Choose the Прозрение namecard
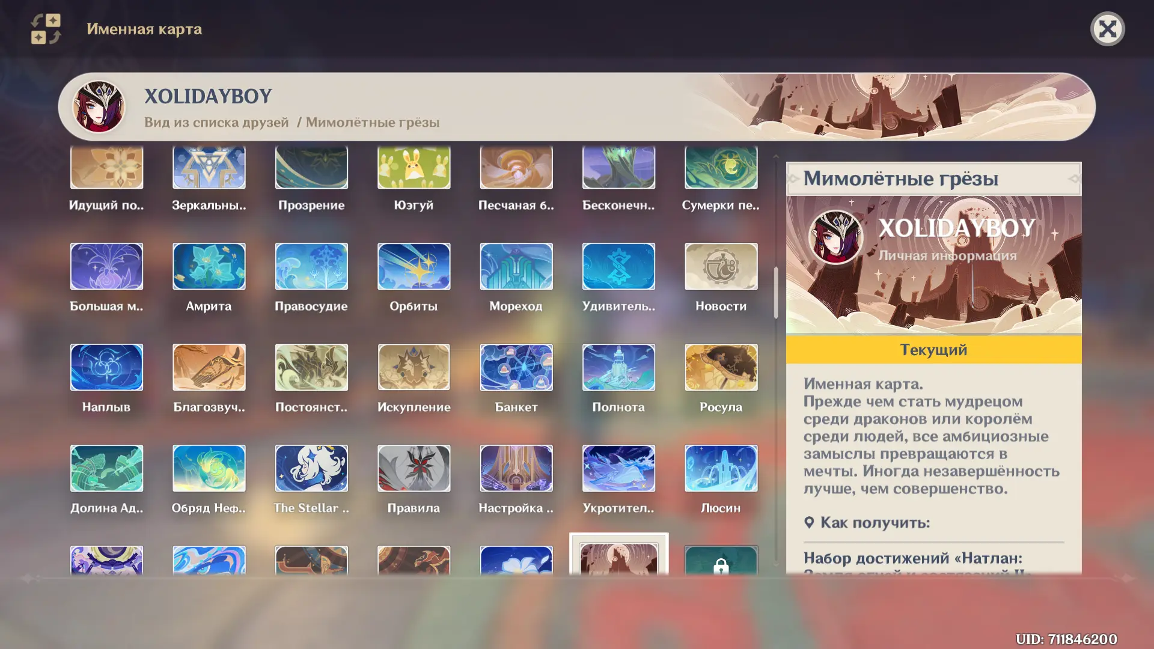Image resolution: width=1154 pixels, height=649 pixels. pyautogui.click(x=311, y=168)
